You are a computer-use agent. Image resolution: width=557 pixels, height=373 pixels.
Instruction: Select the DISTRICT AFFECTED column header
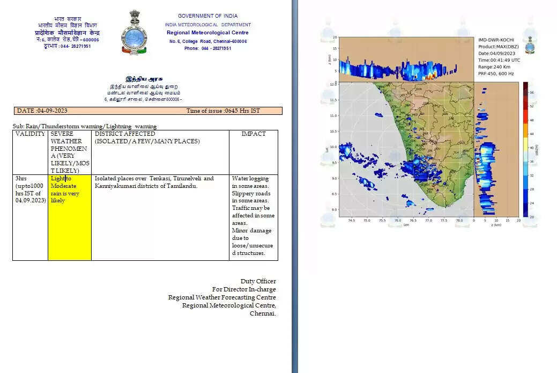146,137
